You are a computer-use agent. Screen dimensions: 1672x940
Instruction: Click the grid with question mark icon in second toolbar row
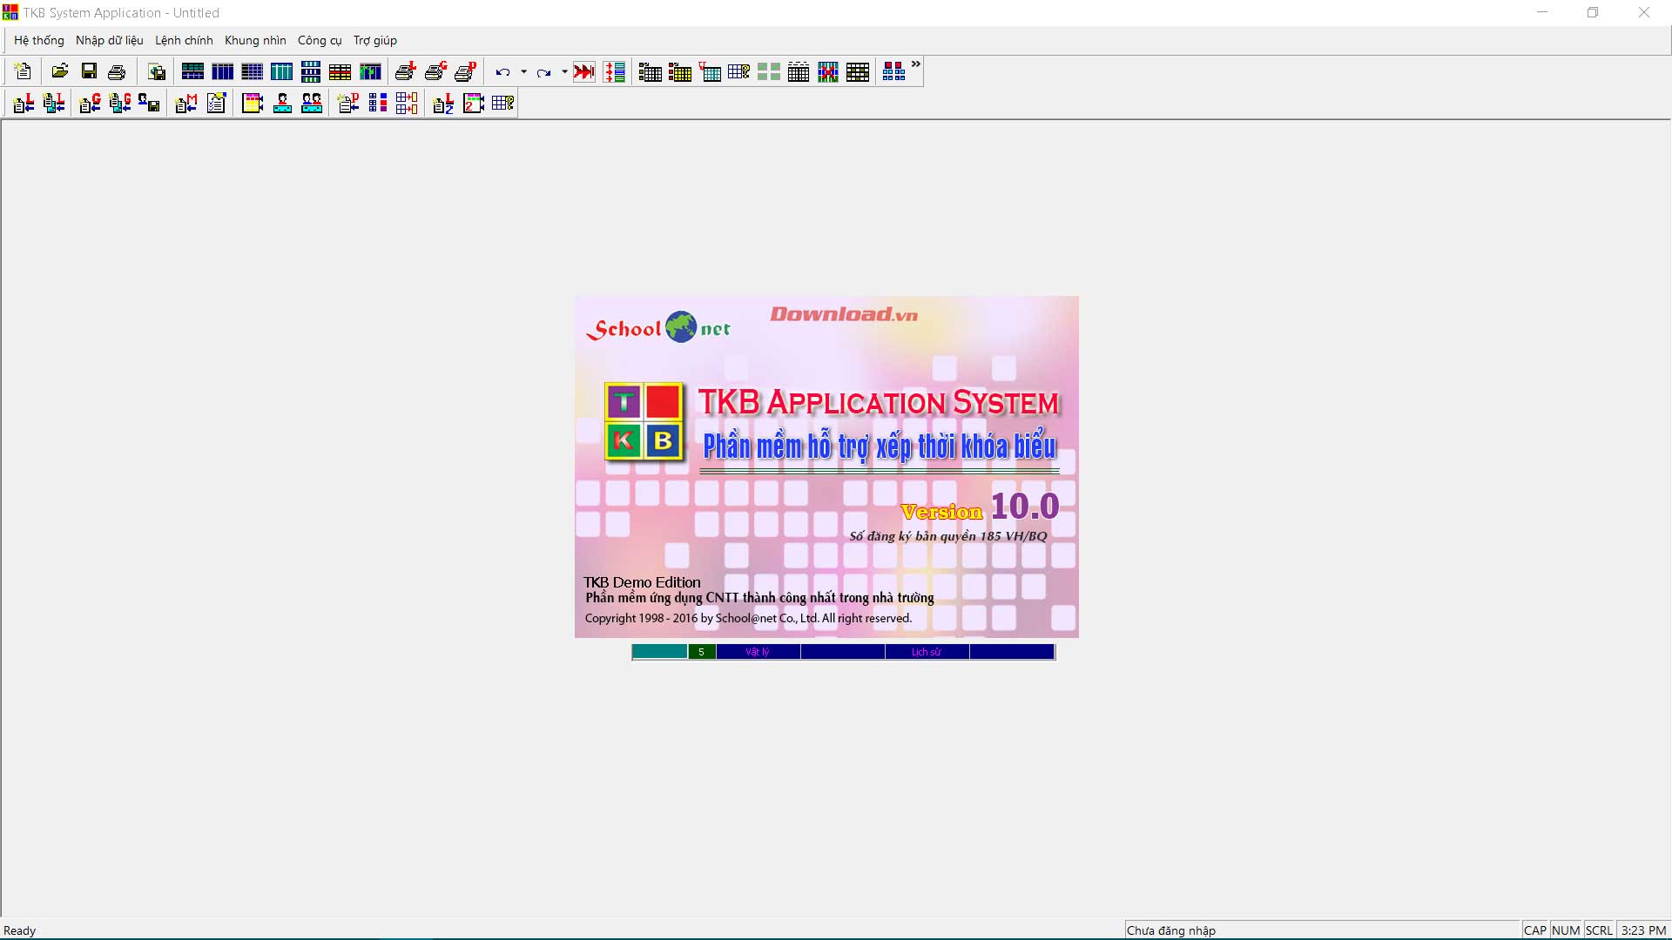(502, 104)
